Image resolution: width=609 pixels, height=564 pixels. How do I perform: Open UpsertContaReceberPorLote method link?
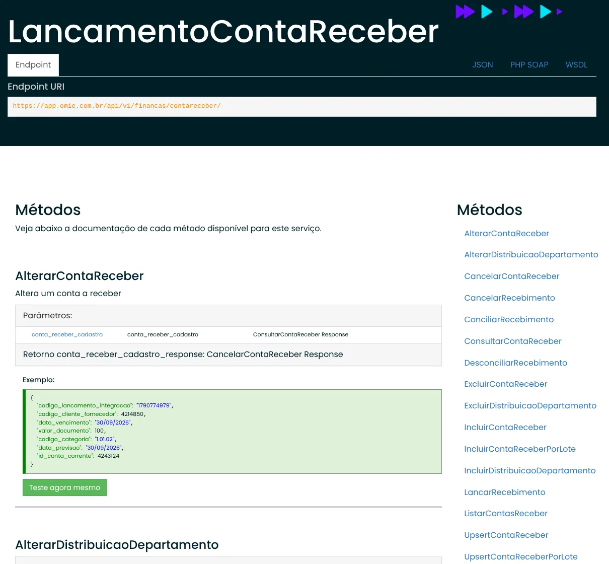click(x=520, y=557)
